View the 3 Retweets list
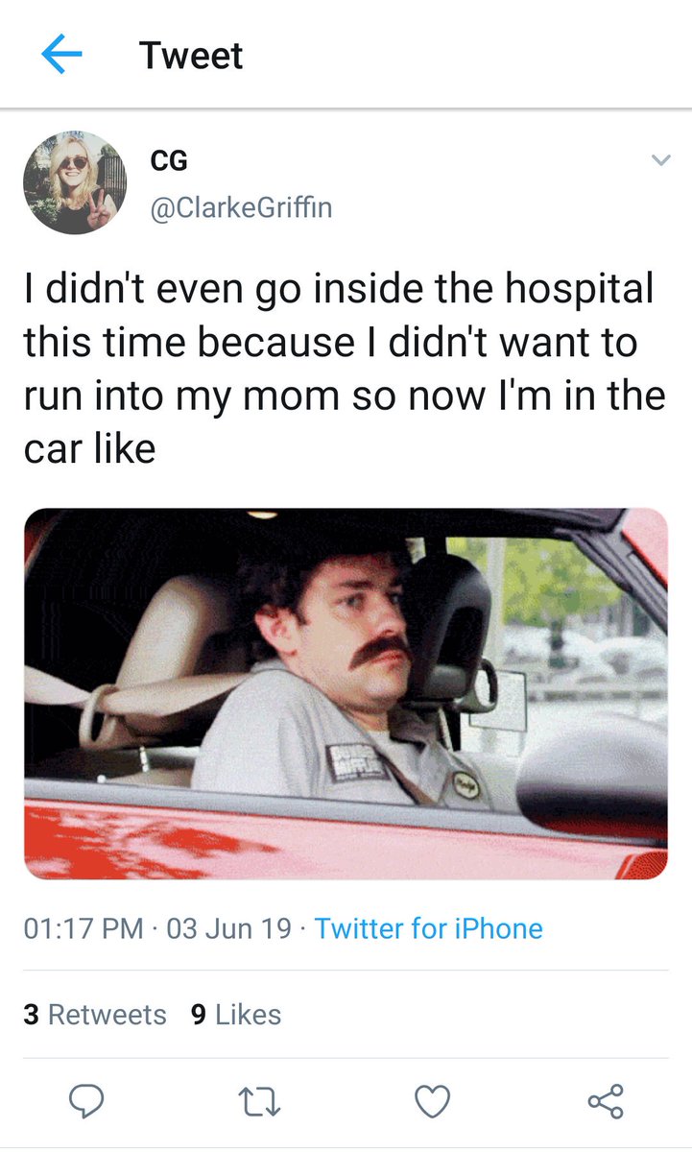 [x=95, y=1015]
